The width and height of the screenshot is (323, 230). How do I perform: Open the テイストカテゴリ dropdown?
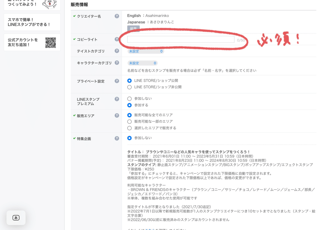(x=146, y=51)
